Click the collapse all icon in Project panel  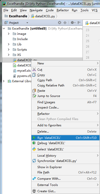(65, 23)
